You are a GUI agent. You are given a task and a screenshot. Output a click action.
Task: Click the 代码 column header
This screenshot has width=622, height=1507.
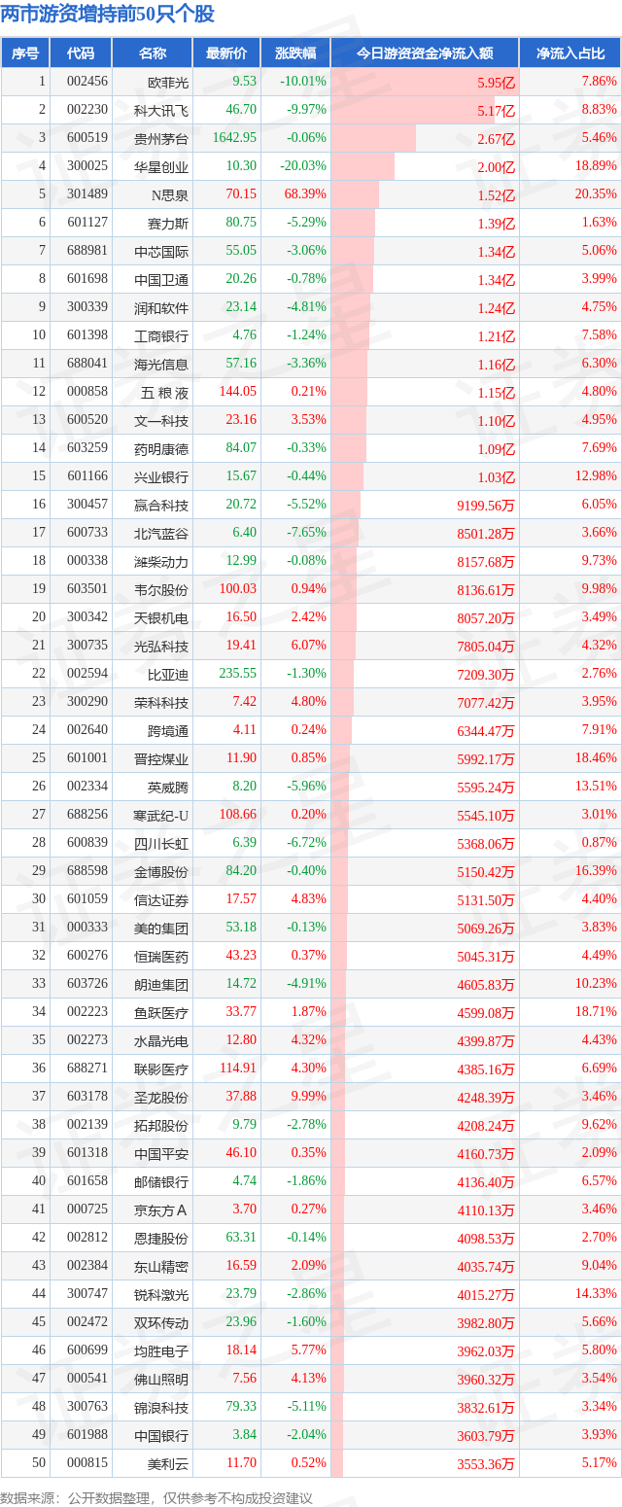tap(81, 53)
